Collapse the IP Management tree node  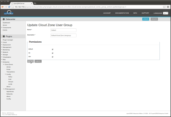coord(4,89)
